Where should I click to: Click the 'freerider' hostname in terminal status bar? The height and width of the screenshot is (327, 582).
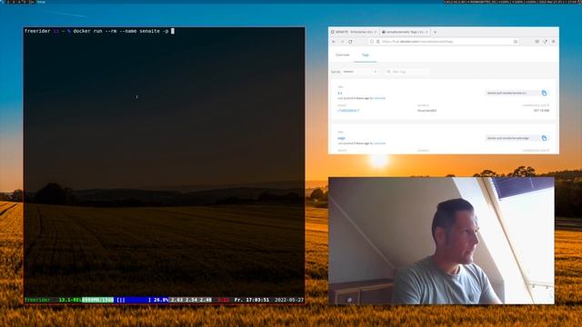pos(37,300)
